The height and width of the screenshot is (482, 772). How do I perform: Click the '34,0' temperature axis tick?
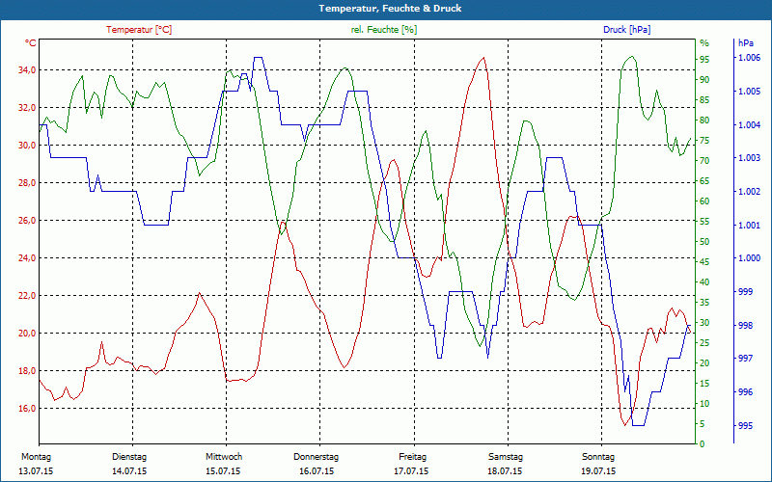click(26, 70)
